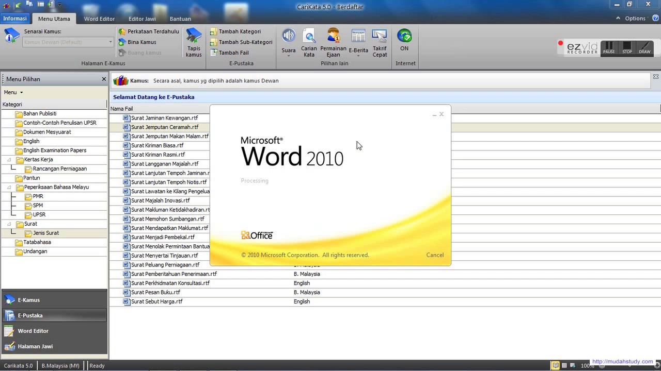Viewport: 661px width, 371px height.
Task: Cancel the Word 2010 splash screen
Action: [x=435, y=255]
